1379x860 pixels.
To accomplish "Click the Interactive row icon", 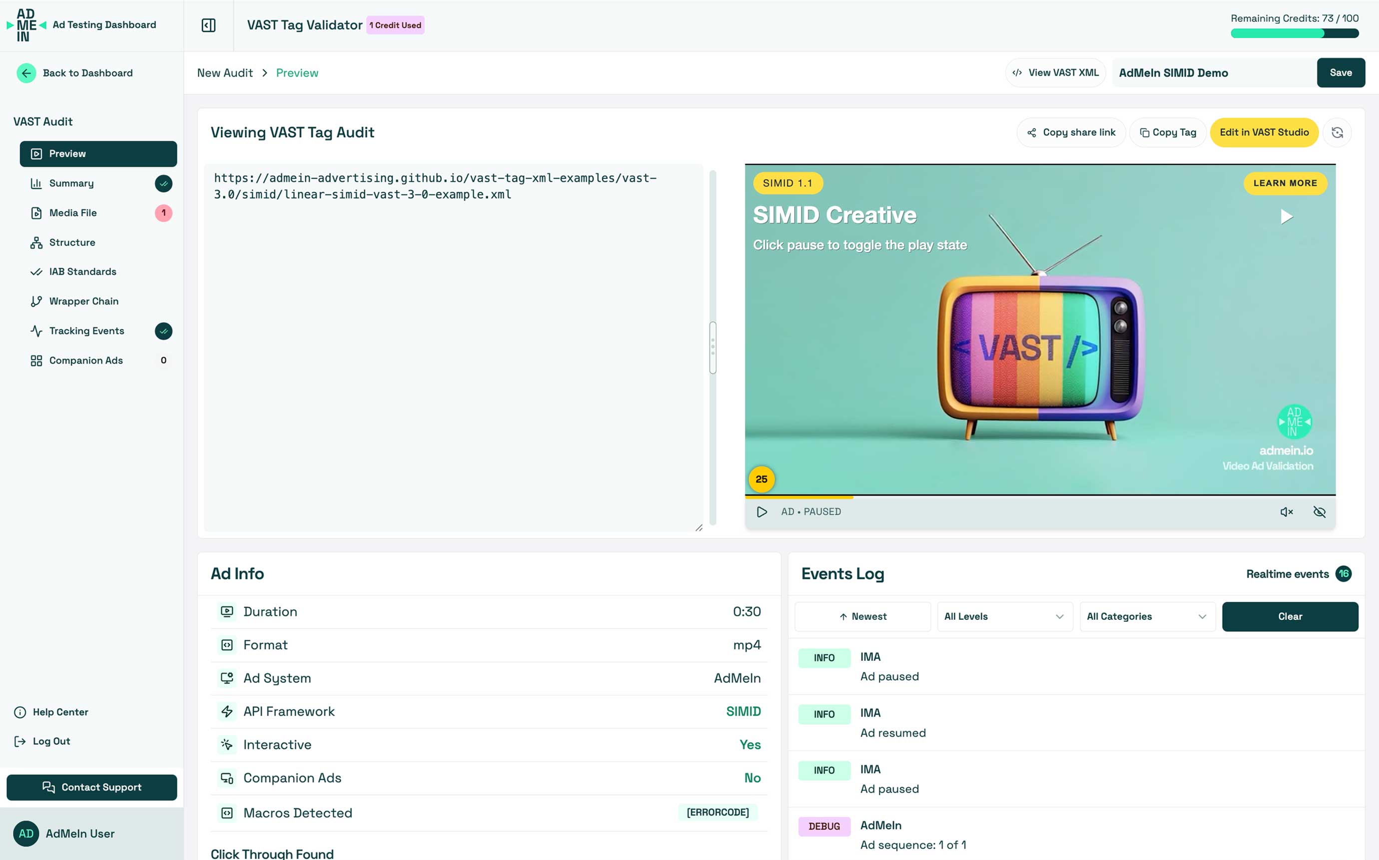I will [227, 745].
